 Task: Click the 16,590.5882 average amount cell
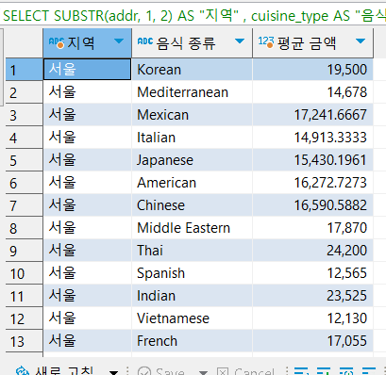(313, 205)
